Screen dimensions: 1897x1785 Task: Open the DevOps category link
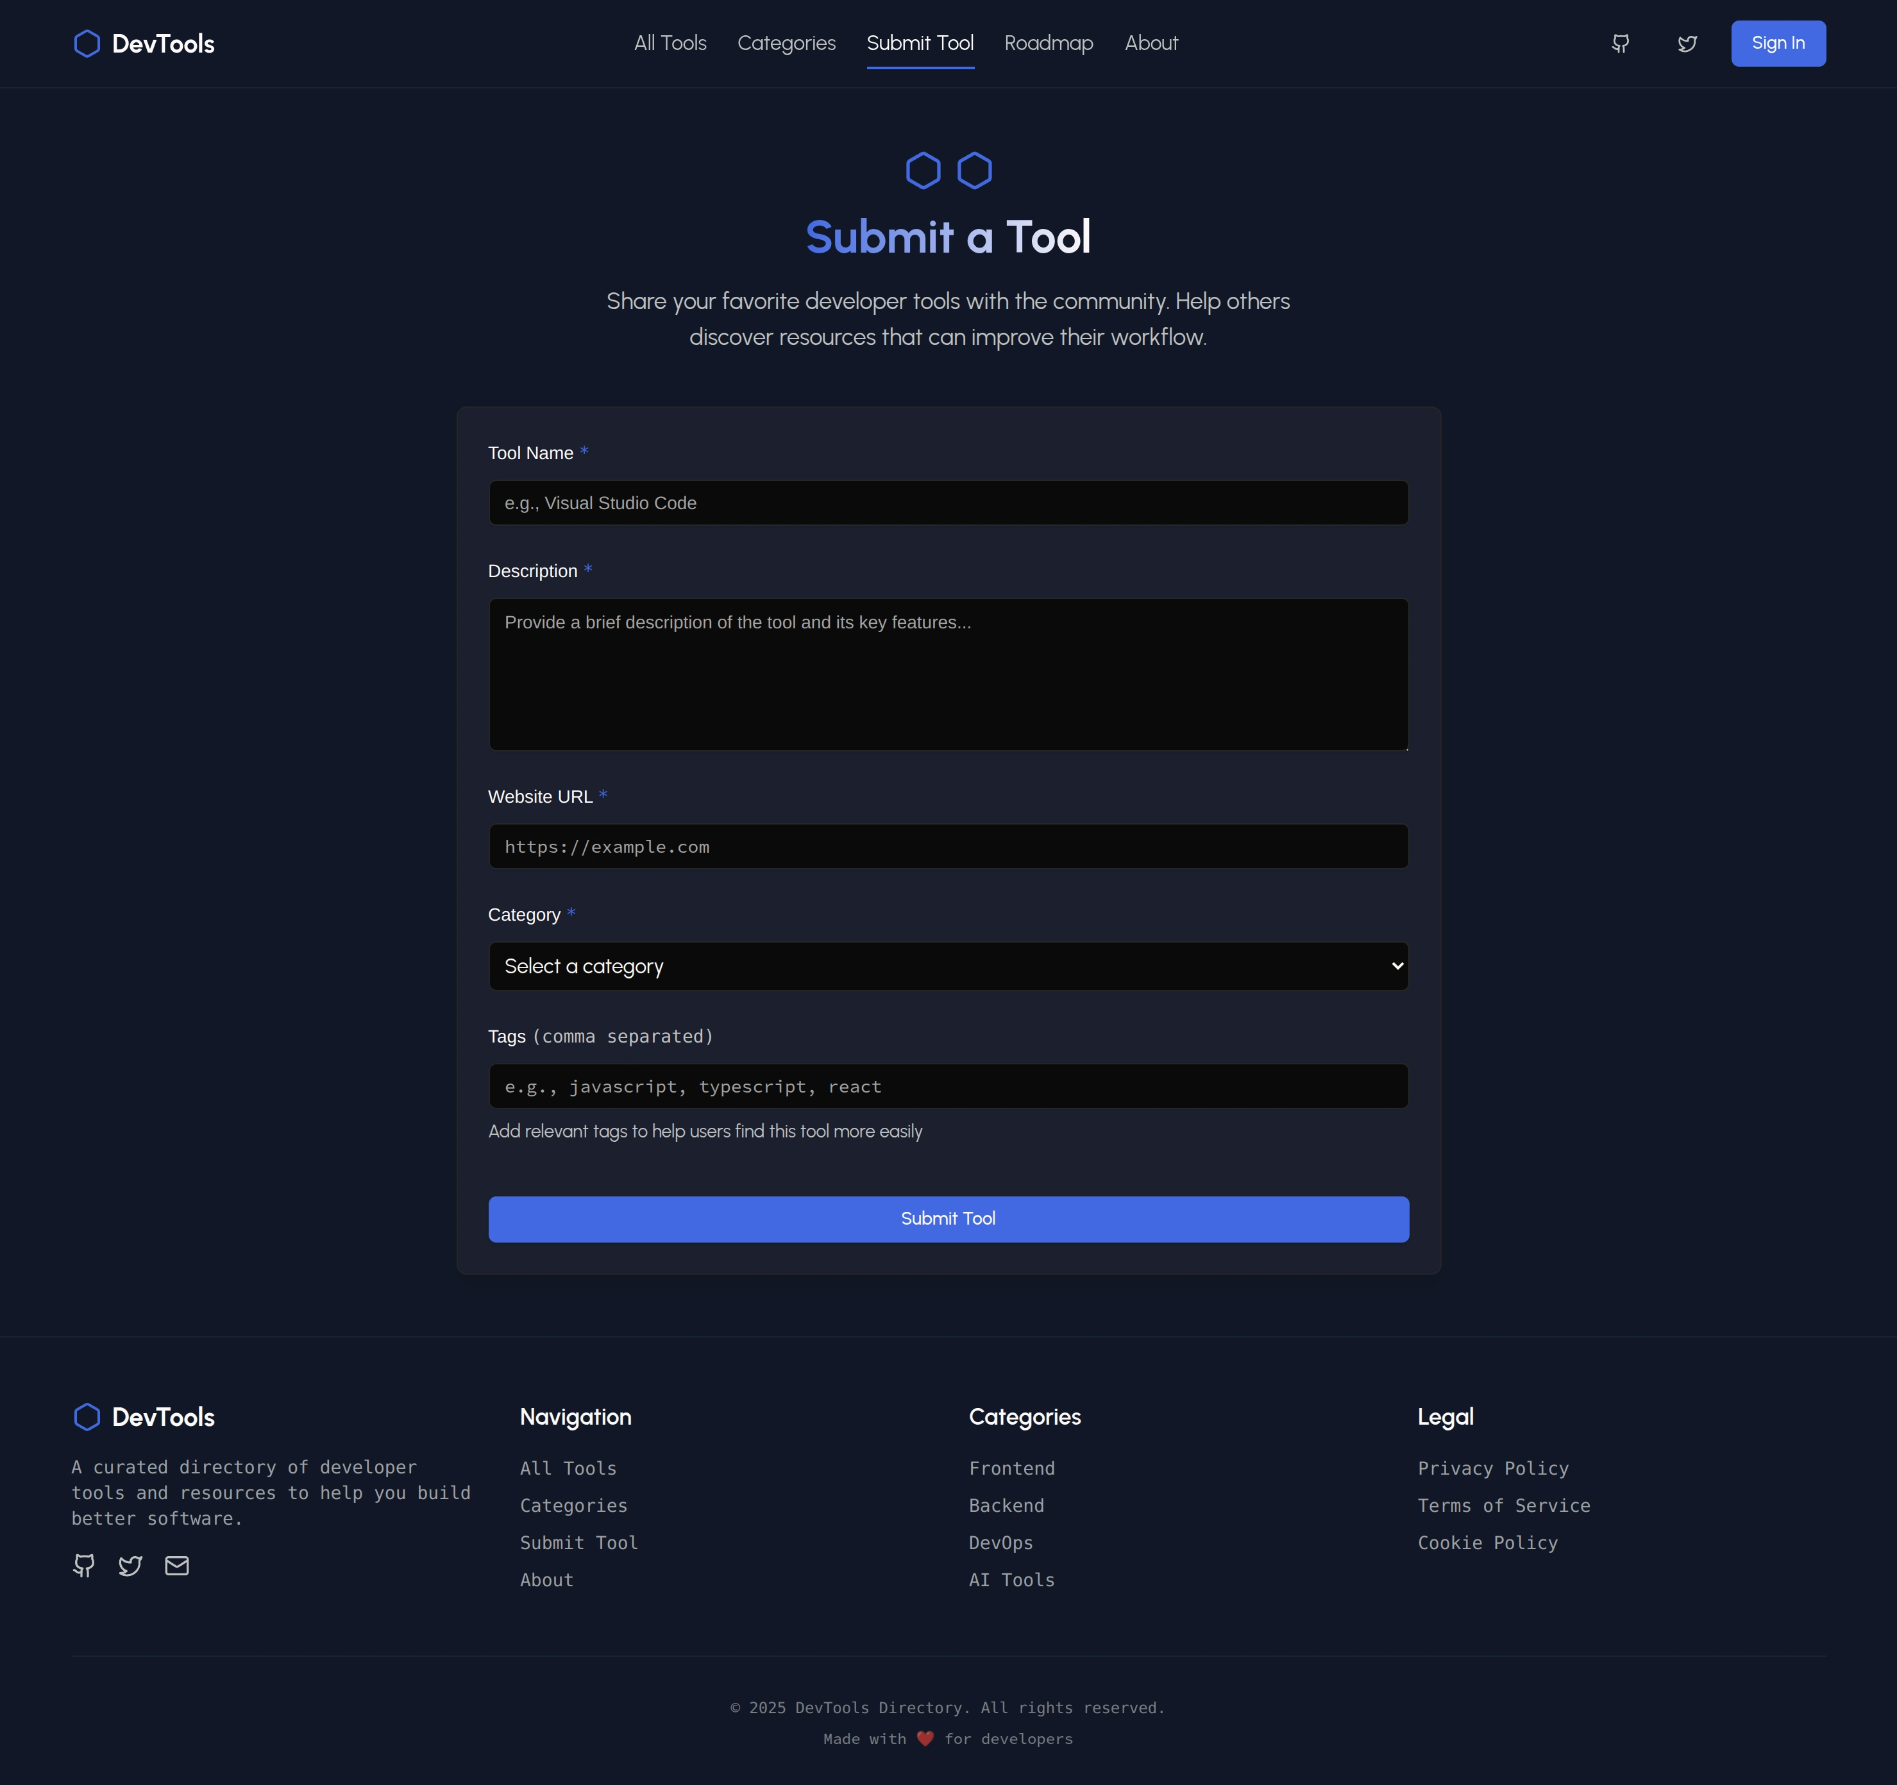pyautogui.click(x=1001, y=1543)
